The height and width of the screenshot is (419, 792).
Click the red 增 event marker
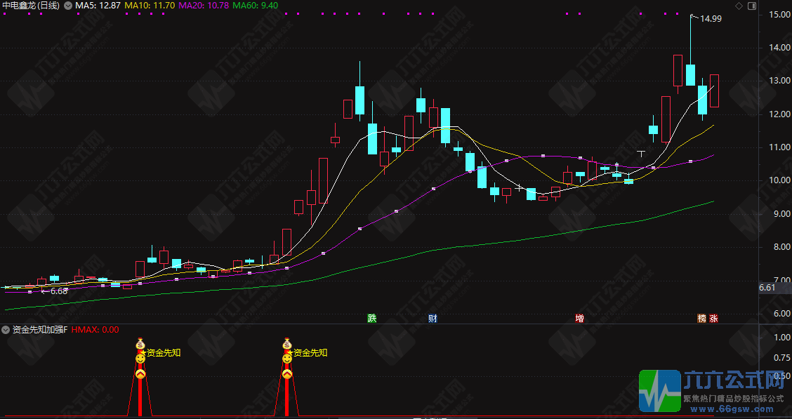(x=580, y=318)
